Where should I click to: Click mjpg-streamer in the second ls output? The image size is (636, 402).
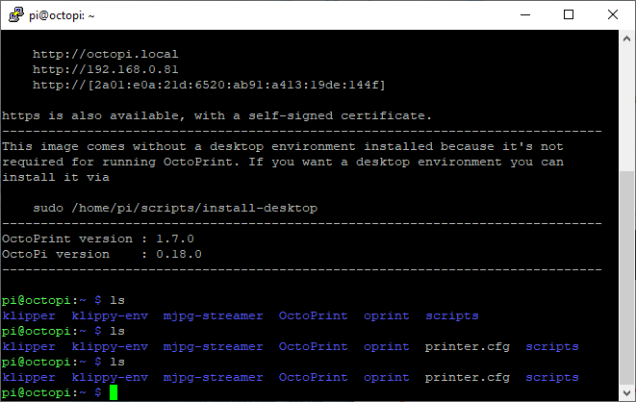[213, 347]
